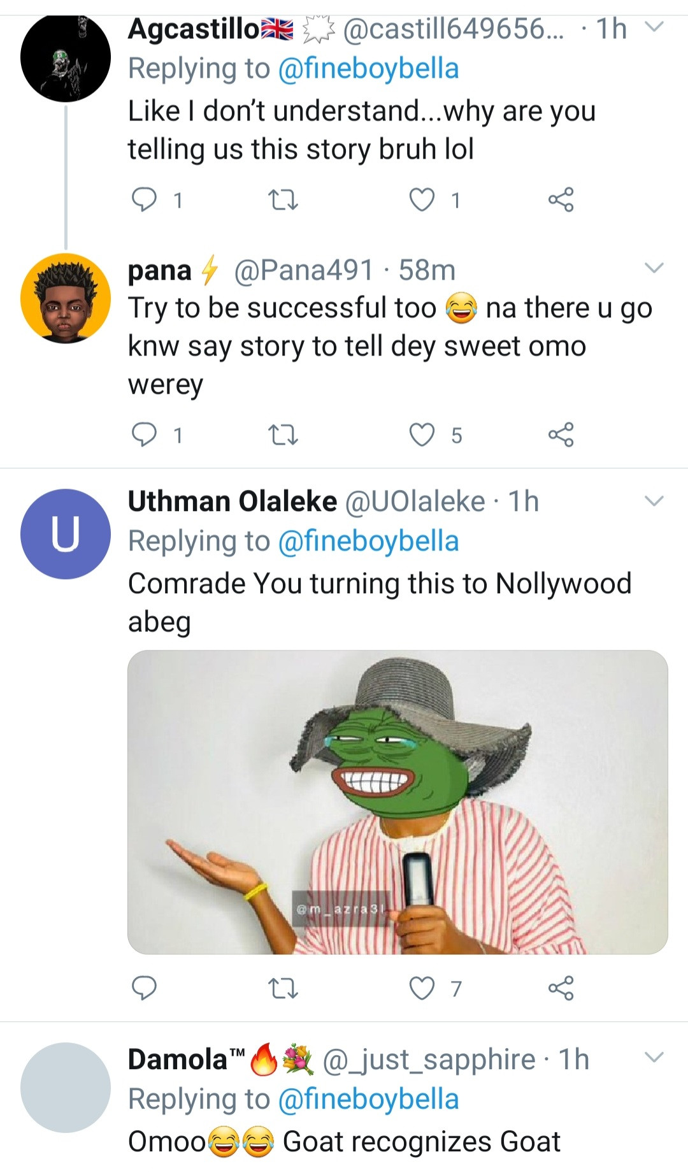Like Uthman Olaleke's tweet with 7 likes
This screenshot has height=1173, width=688.
pos(422,988)
